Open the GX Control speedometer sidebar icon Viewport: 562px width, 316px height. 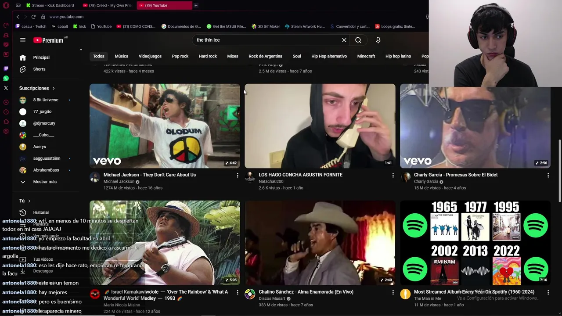pos(6,25)
